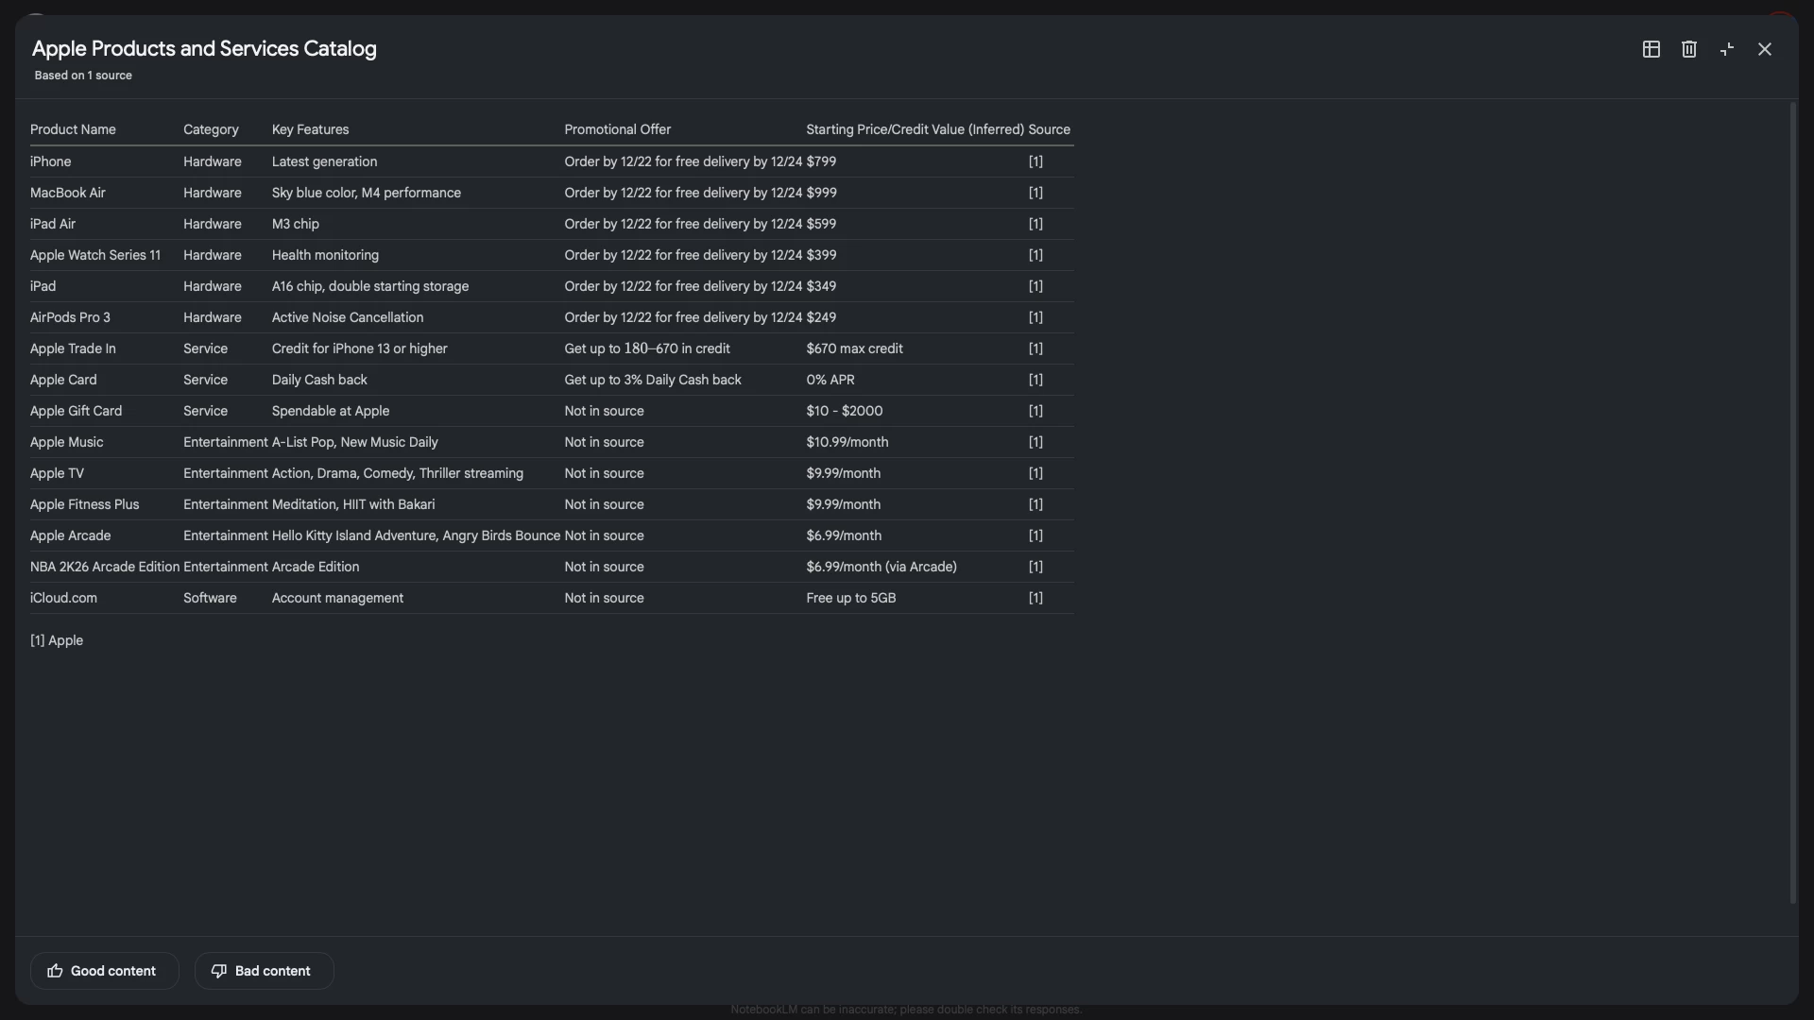This screenshot has height=1020, width=1814.
Task: Click the [1] Apple source footnote
Action: tap(57, 640)
